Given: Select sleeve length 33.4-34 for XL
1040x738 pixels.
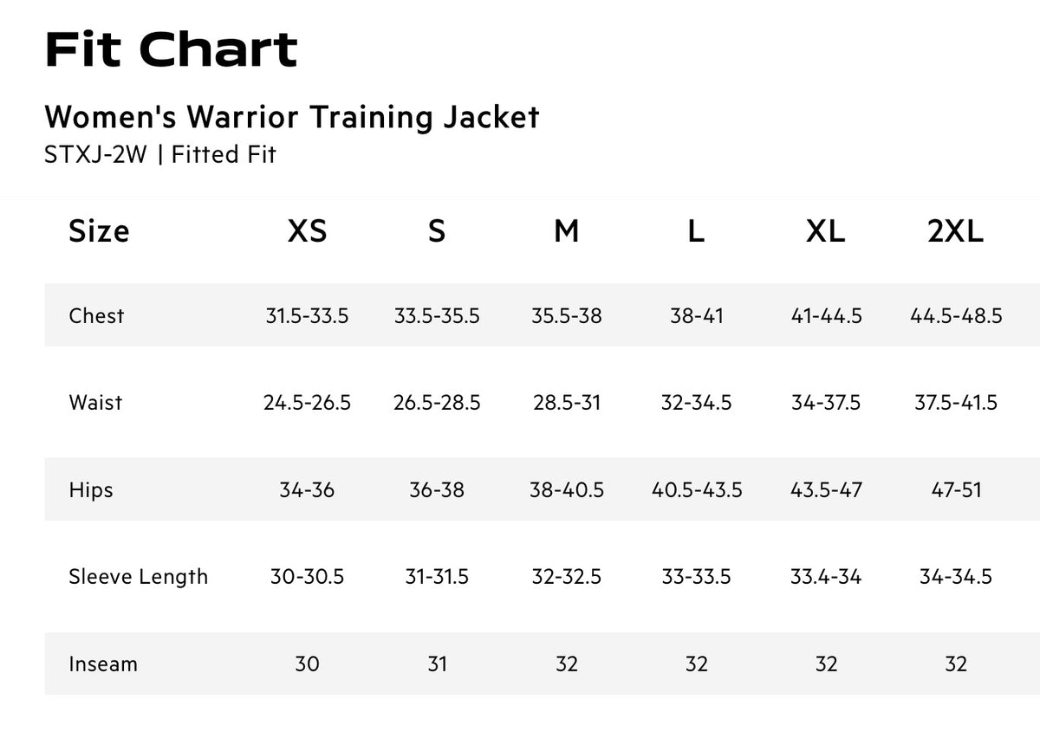Looking at the screenshot, I should coord(826,576).
